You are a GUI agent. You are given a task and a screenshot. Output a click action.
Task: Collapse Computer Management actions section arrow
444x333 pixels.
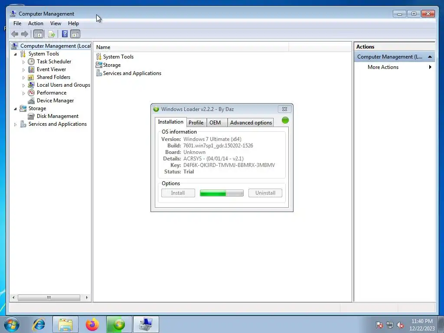[x=430, y=57]
